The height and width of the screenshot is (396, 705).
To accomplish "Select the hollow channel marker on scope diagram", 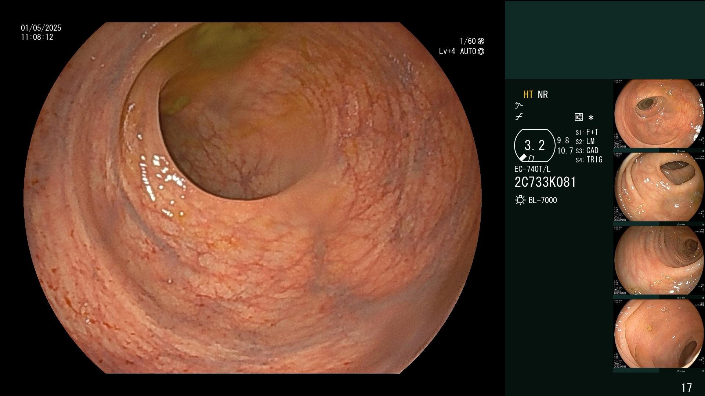I will 531,158.
